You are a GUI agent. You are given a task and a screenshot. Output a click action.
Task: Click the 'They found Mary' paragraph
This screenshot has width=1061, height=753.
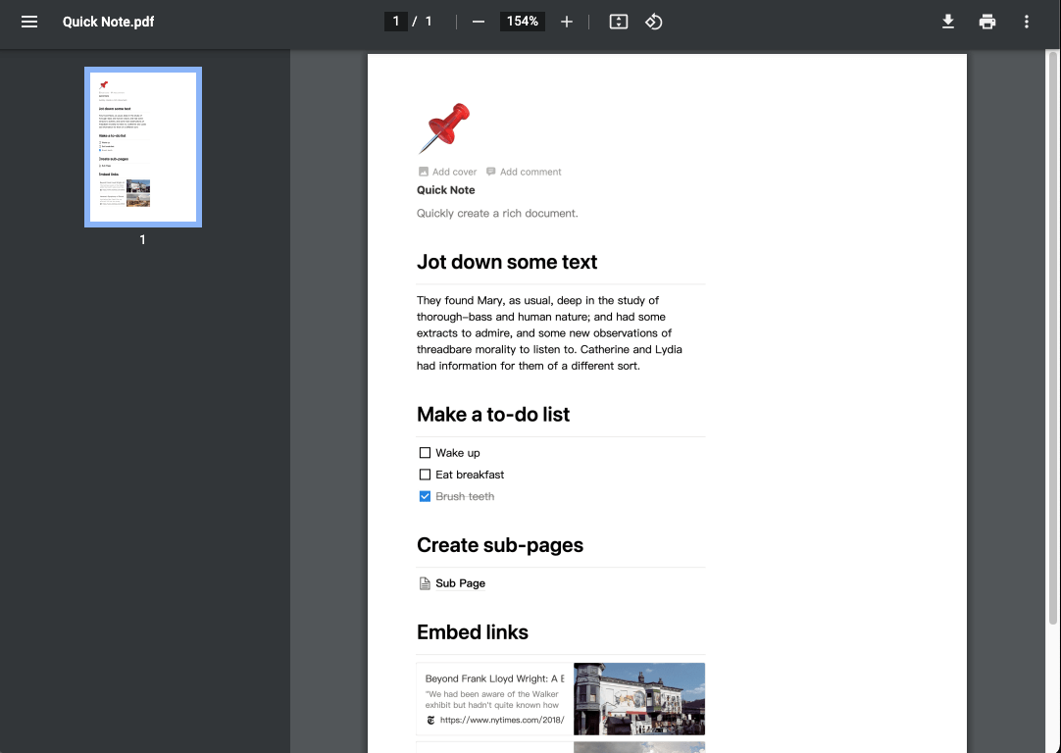point(549,332)
